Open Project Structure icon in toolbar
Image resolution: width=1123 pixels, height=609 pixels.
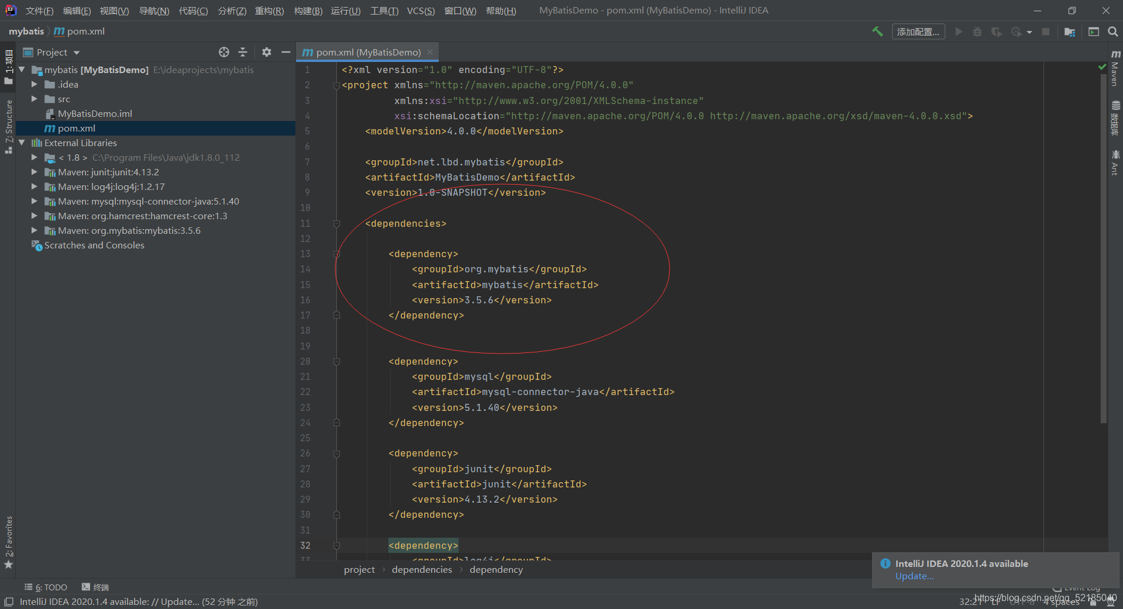click(x=1070, y=32)
